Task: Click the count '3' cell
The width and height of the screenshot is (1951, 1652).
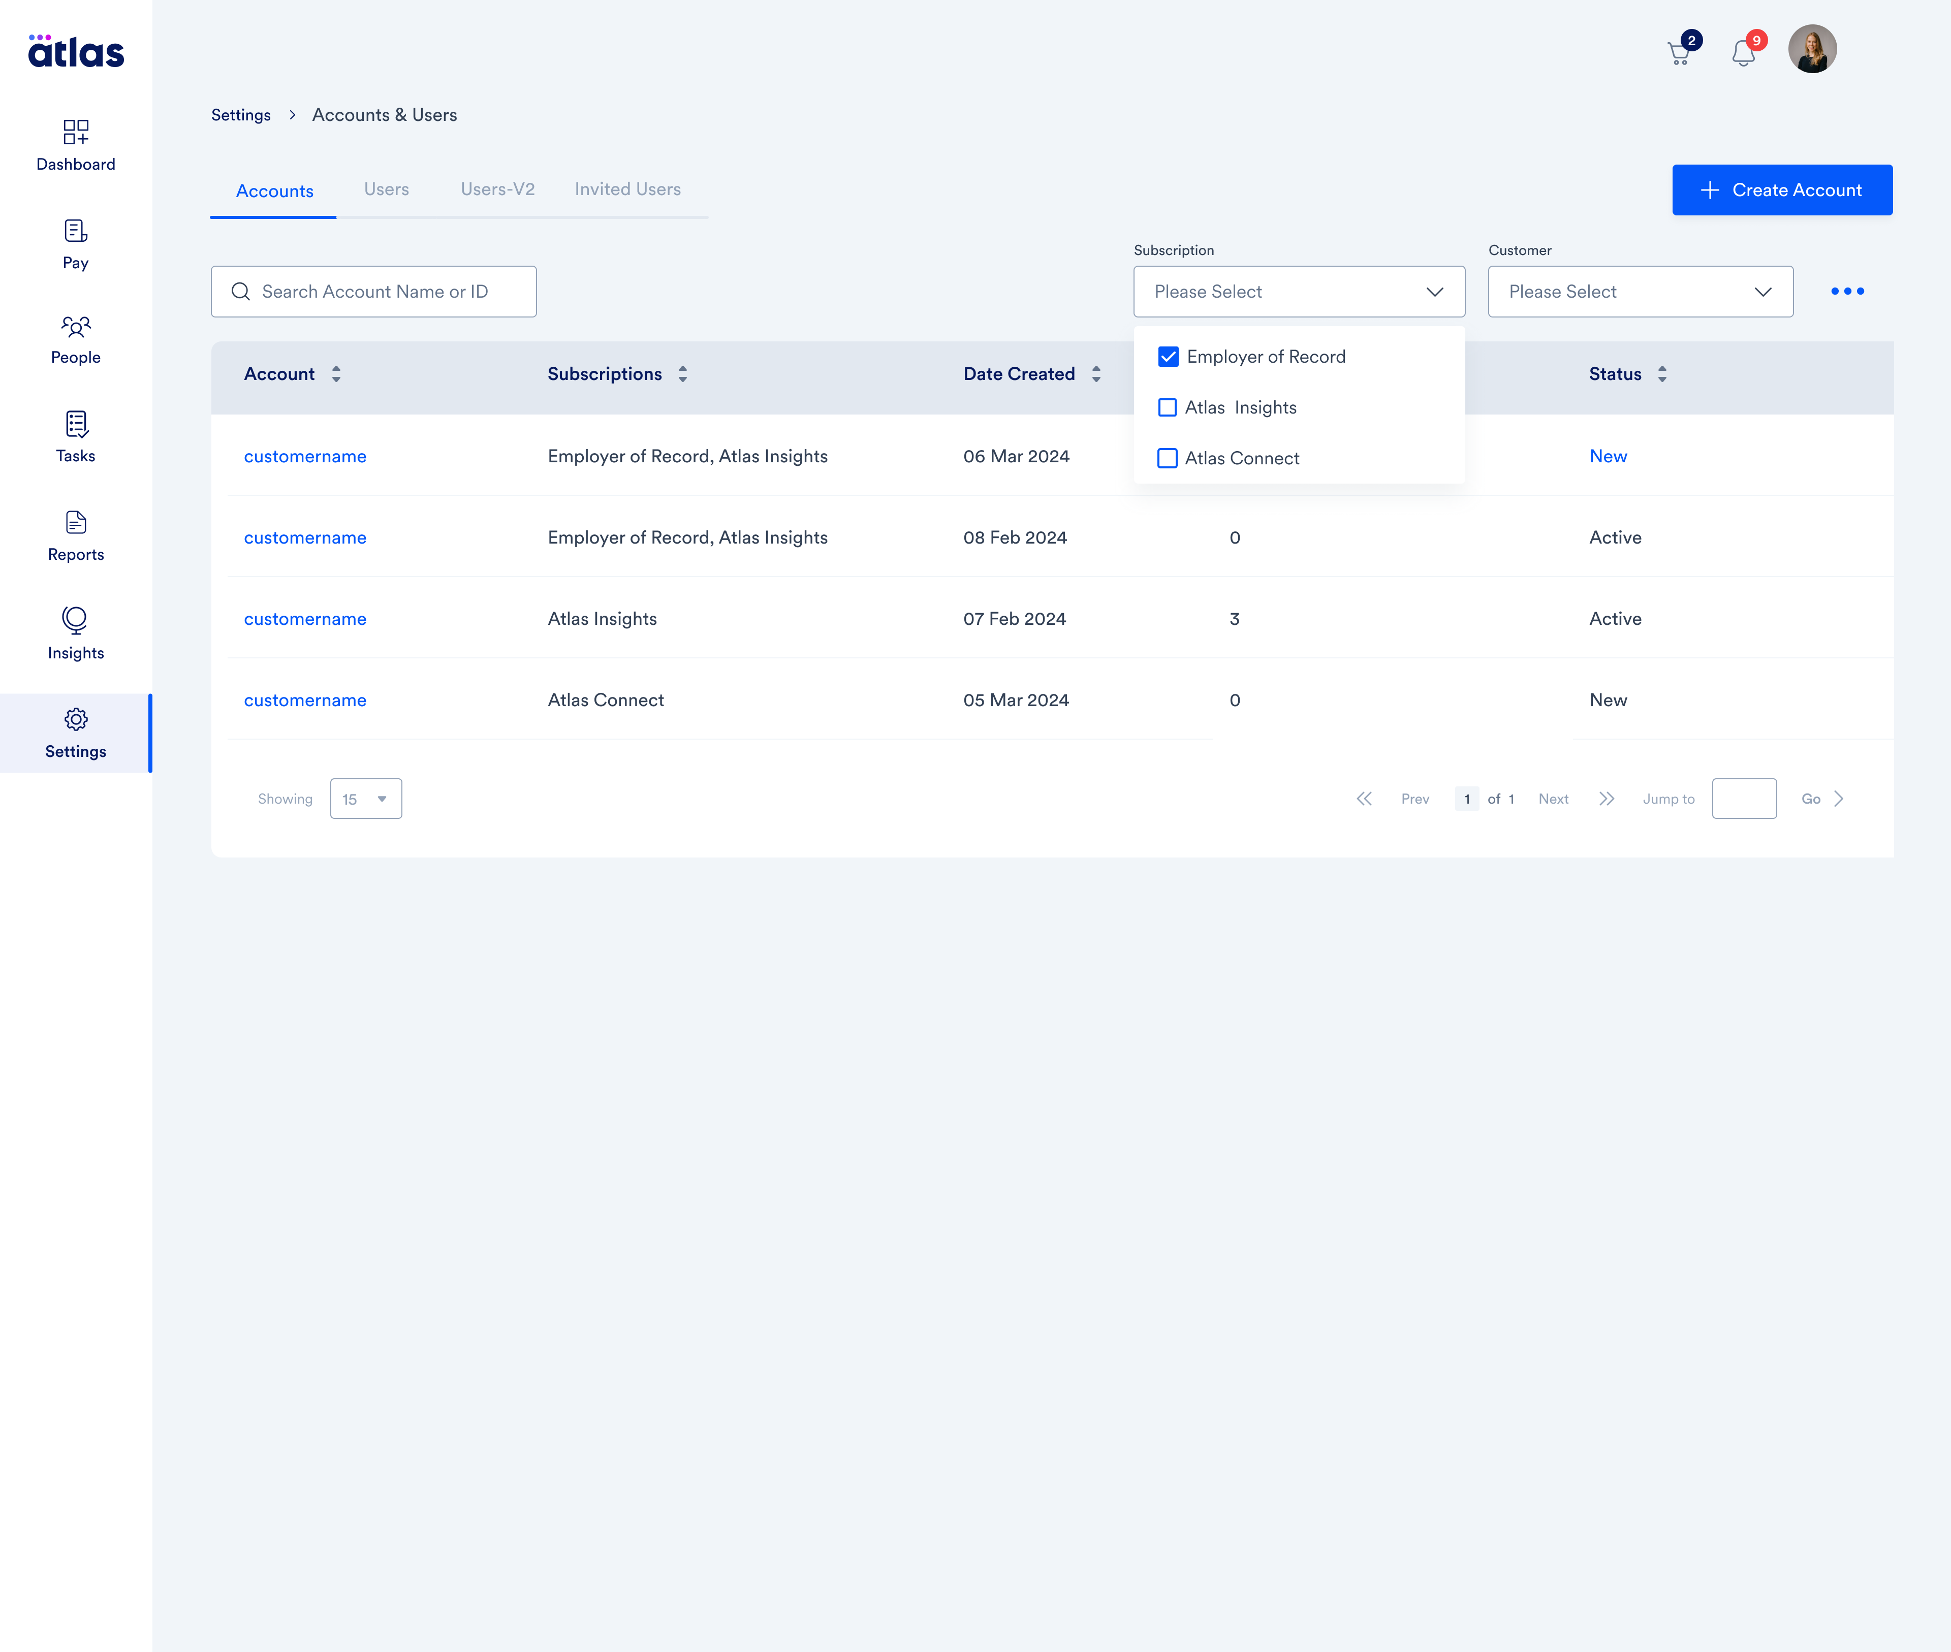Action: 1235,619
